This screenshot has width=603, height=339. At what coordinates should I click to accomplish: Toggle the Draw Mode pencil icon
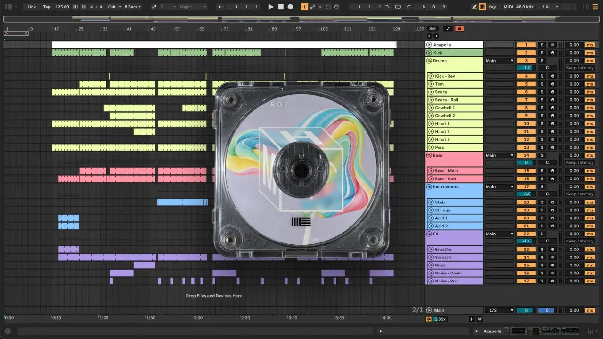[474, 7]
